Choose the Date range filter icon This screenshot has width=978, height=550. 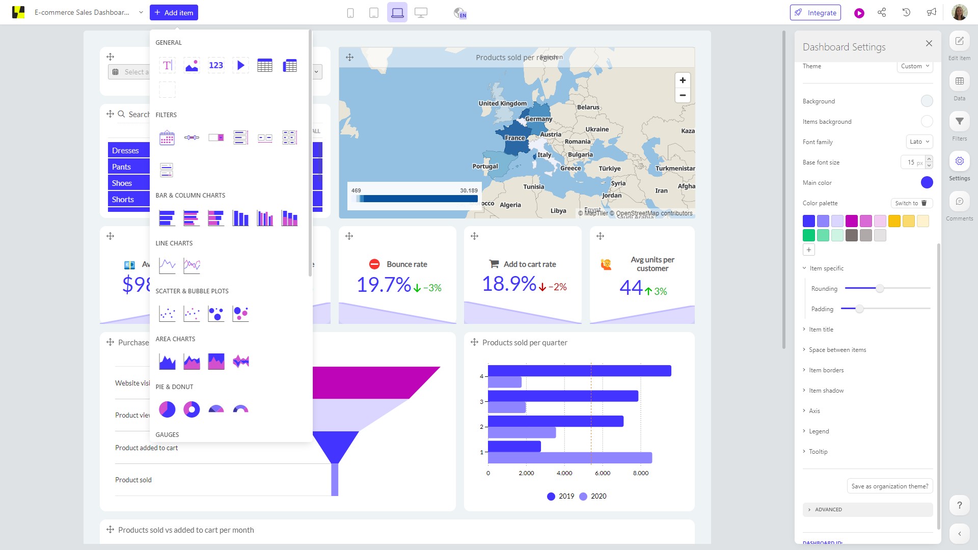click(167, 137)
